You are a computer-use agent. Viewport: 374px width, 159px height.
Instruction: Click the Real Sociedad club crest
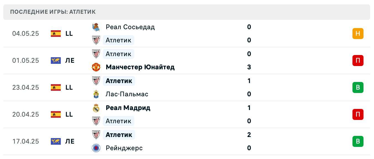tap(96, 27)
